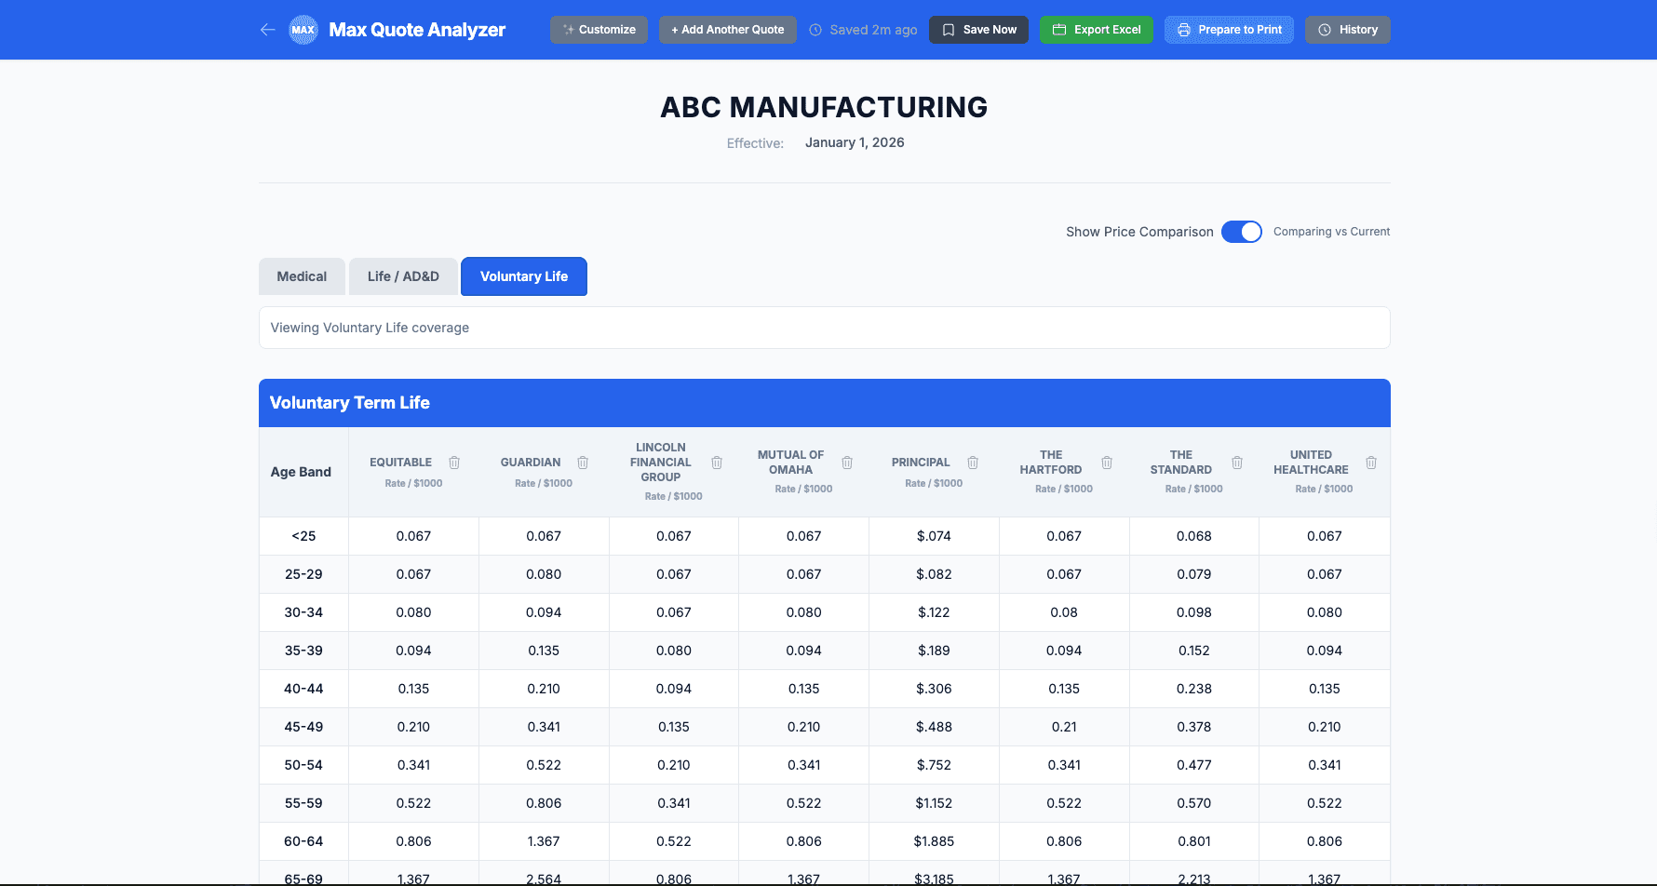Select the Voluntary Life tab
Image resolution: width=1657 pixels, height=886 pixels.
pos(523,276)
